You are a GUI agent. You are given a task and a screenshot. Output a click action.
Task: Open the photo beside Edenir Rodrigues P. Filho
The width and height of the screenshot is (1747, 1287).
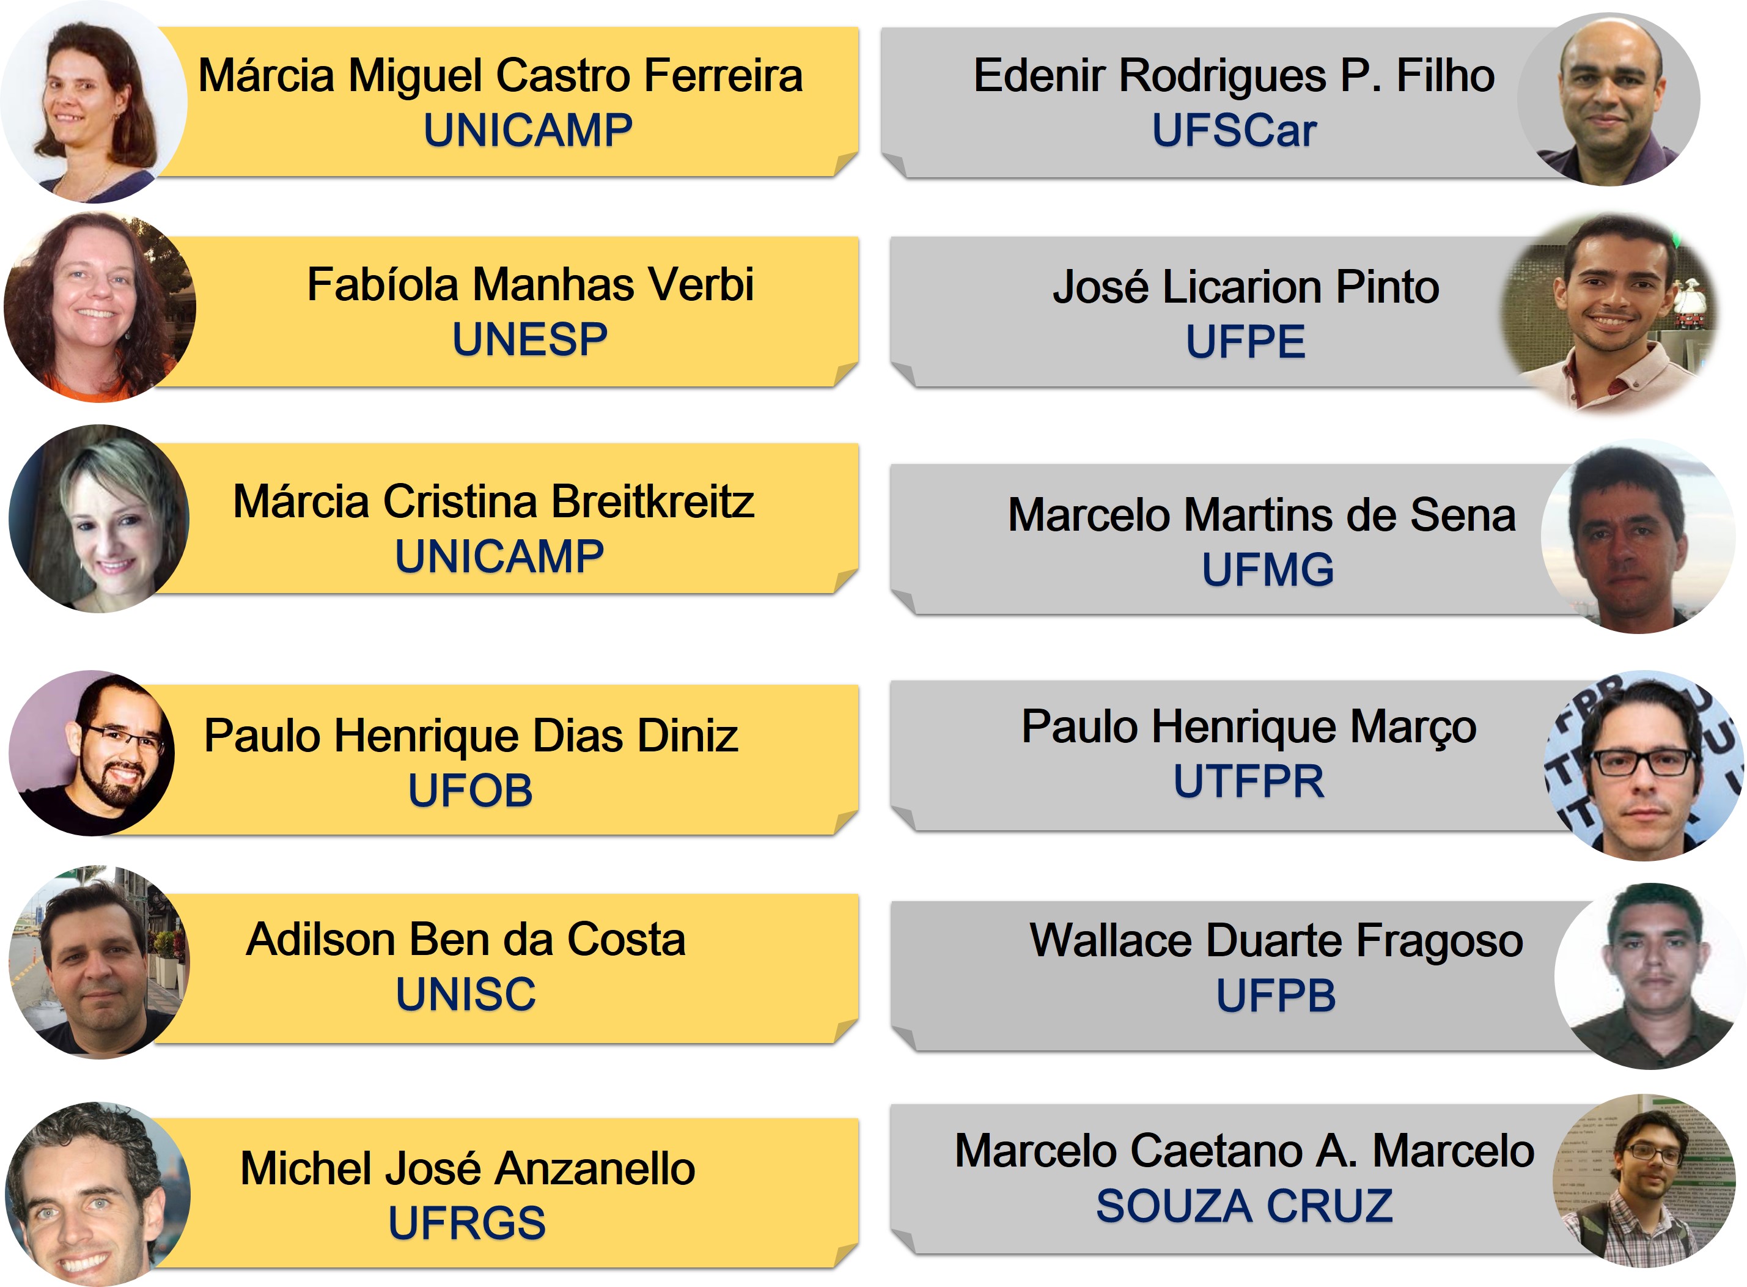pos(1608,100)
